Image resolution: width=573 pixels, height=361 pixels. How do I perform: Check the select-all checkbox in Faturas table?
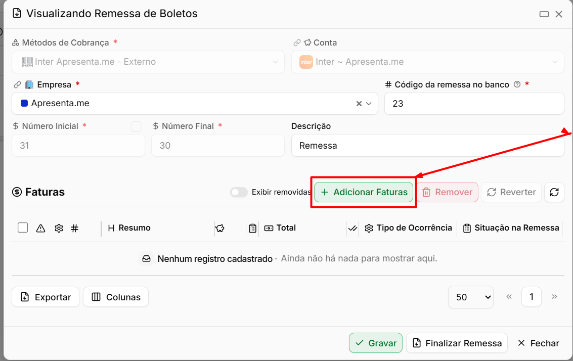coord(23,228)
